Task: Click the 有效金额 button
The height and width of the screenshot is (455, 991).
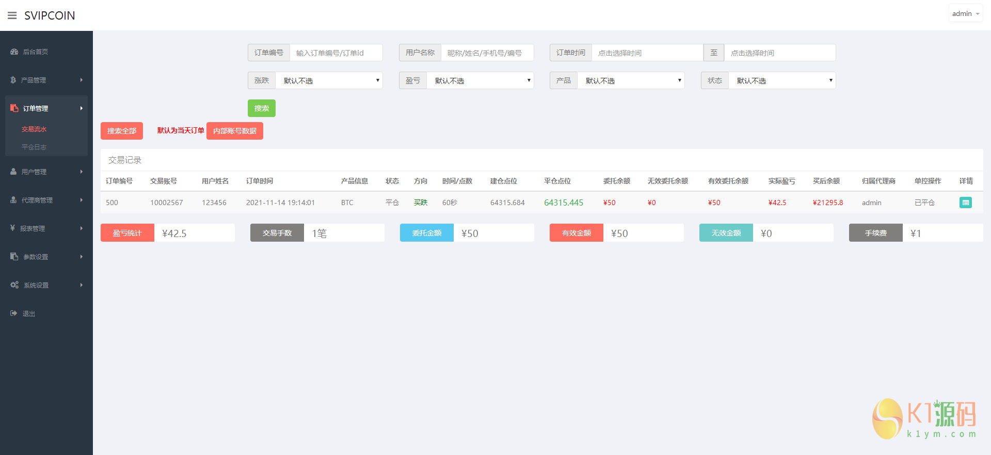Action: click(x=577, y=233)
